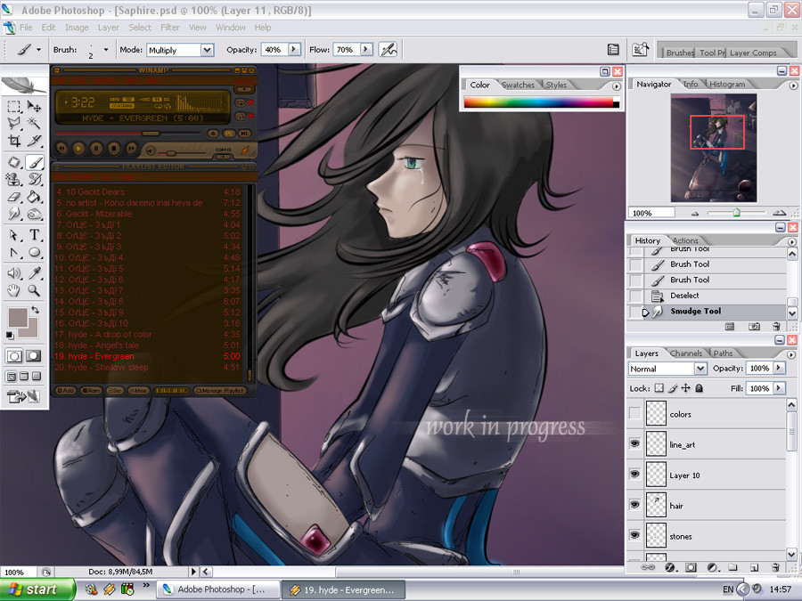Select the Clone Stamp tool
The height and width of the screenshot is (601, 802).
coord(14,179)
